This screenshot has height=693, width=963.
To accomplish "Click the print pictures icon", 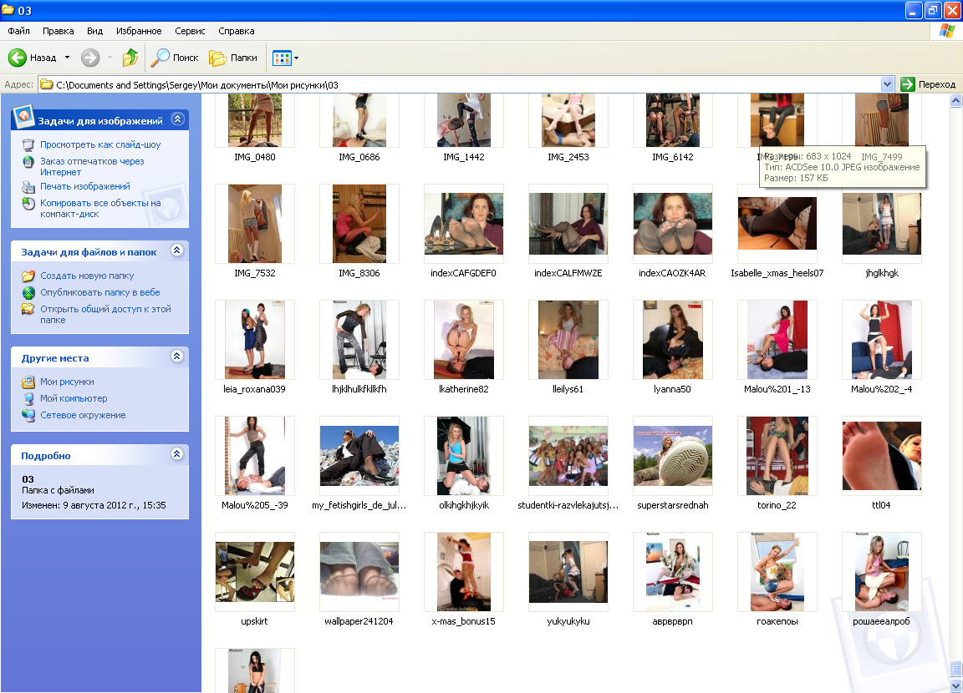I will point(28,186).
